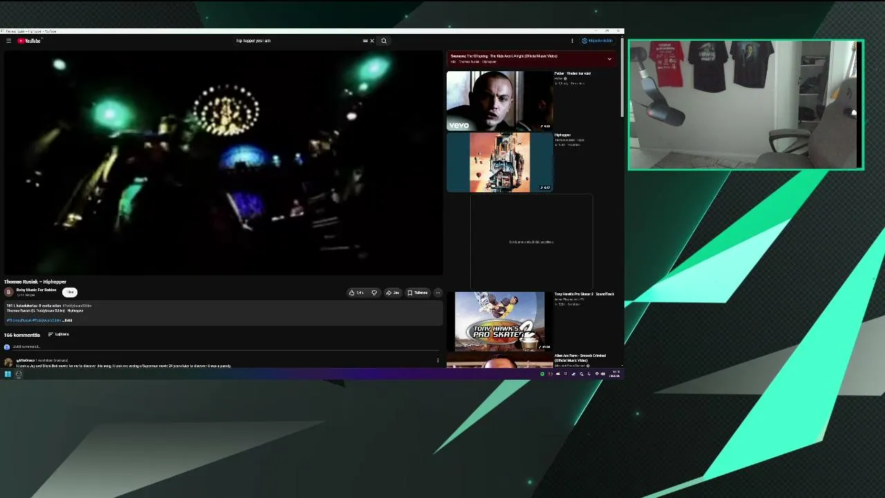This screenshot has width=885, height=498.
Task: Open the Petter video title in suggestions
Action: pos(572,73)
